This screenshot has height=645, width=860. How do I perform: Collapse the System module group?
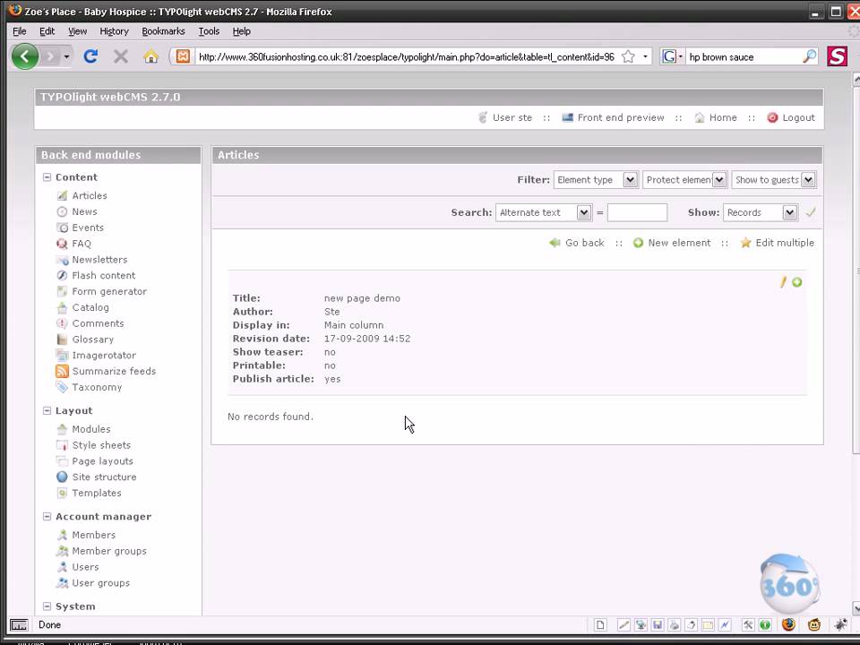47,606
